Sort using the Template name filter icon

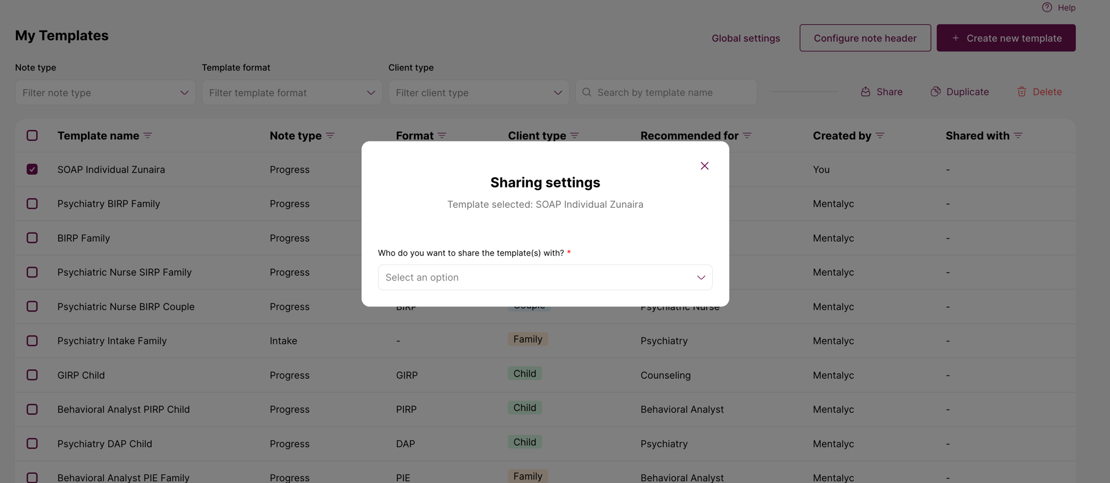tap(148, 136)
